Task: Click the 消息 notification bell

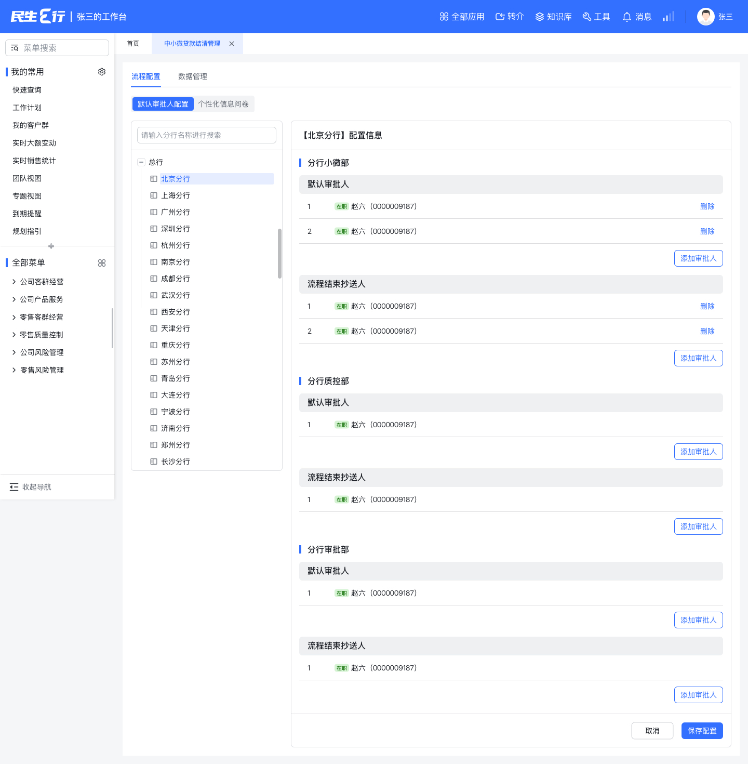Action: click(x=627, y=17)
